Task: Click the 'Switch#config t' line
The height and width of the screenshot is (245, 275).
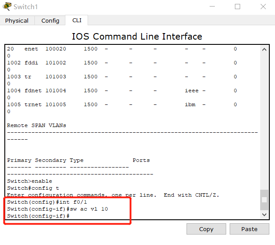Action: 33,188
